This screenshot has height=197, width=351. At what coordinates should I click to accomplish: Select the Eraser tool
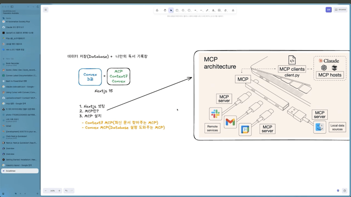(x=226, y=10)
